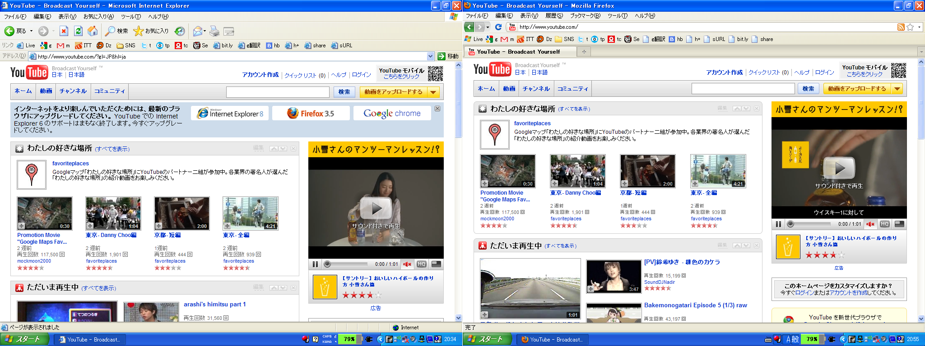925x346 pixels.
Task: Close the browser upgrade banner in Internet Explorer
Action: (437, 109)
